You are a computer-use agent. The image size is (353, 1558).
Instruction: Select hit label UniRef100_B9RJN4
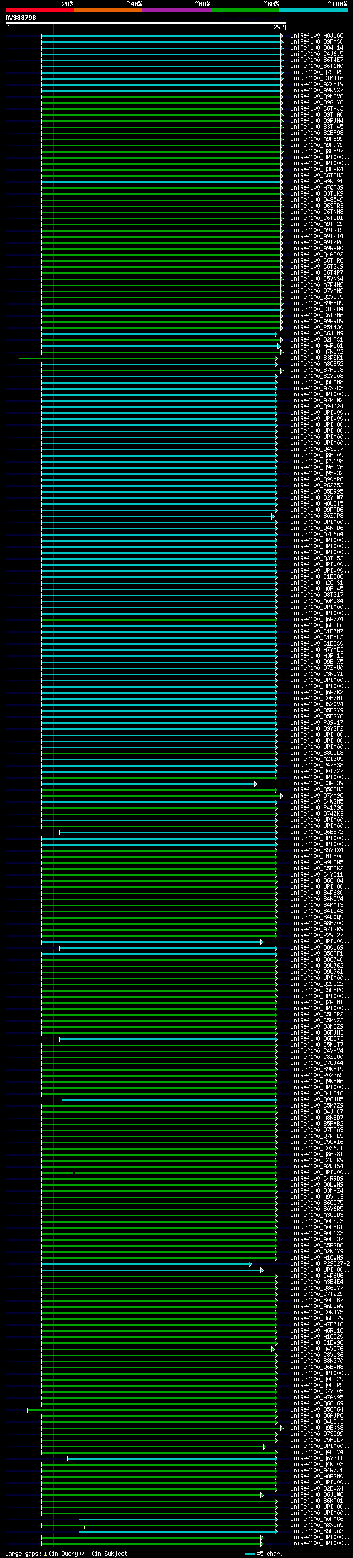317,121
